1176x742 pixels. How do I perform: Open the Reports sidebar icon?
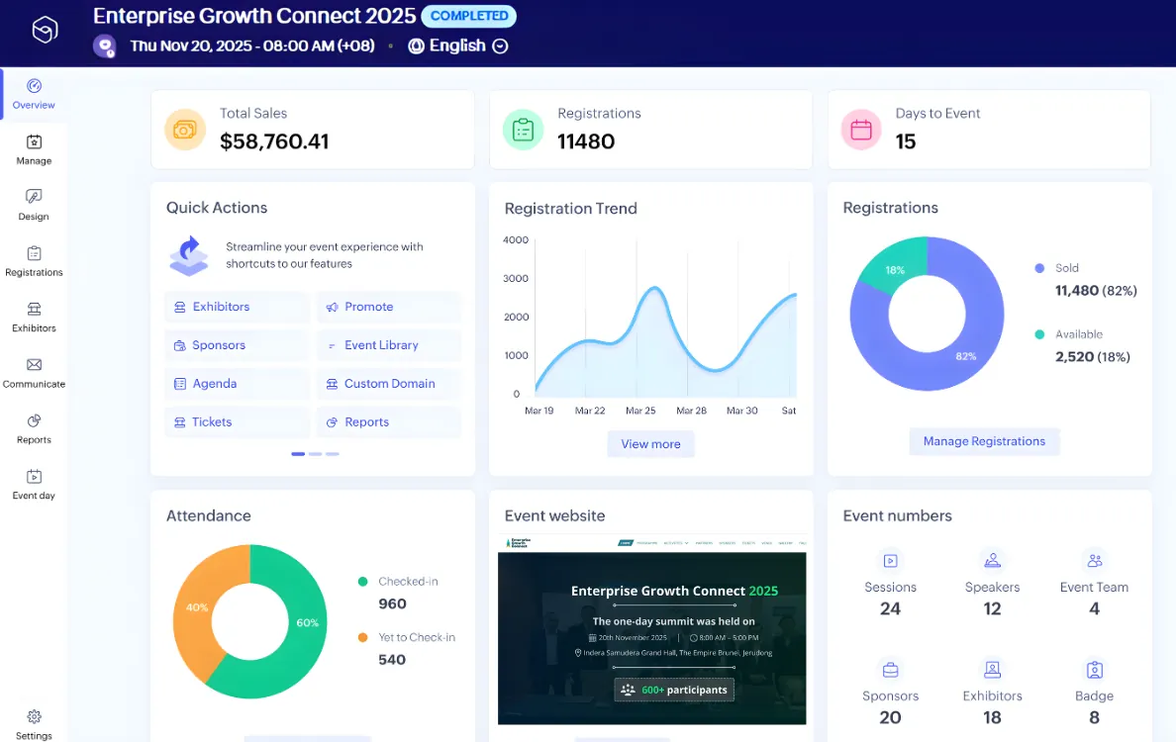[34, 421]
